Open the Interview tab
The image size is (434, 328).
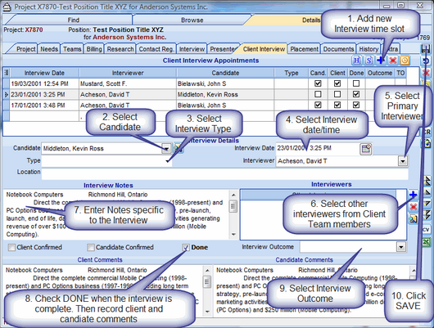click(x=192, y=49)
